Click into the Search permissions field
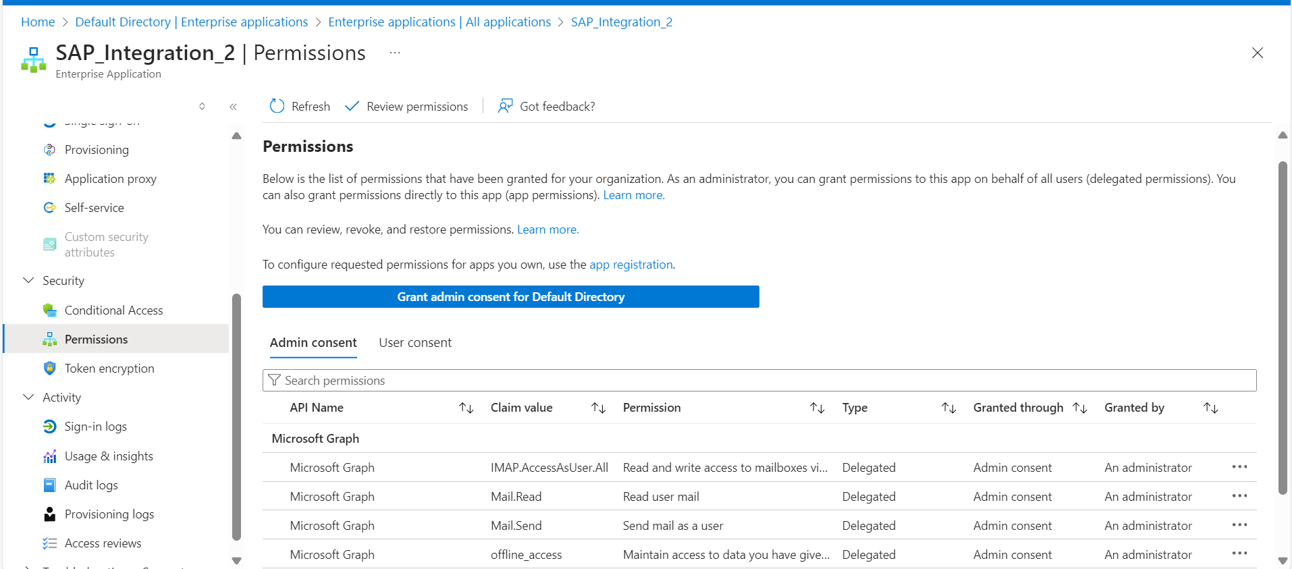Image resolution: width=1292 pixels, height=569 pixels. pyautogui.click(x=759, y=380)
